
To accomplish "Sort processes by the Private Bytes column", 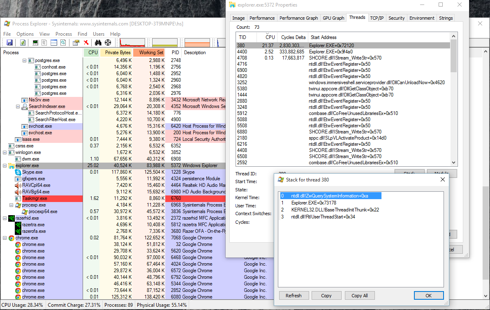I will click(117, 53).
